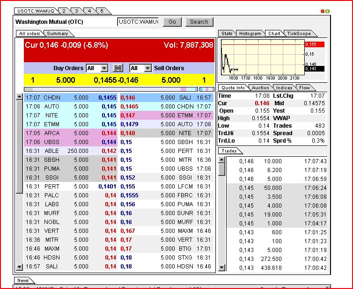Click the green status dot at top right
Viewport: 353px width, 289px height.
coord(327,11)
